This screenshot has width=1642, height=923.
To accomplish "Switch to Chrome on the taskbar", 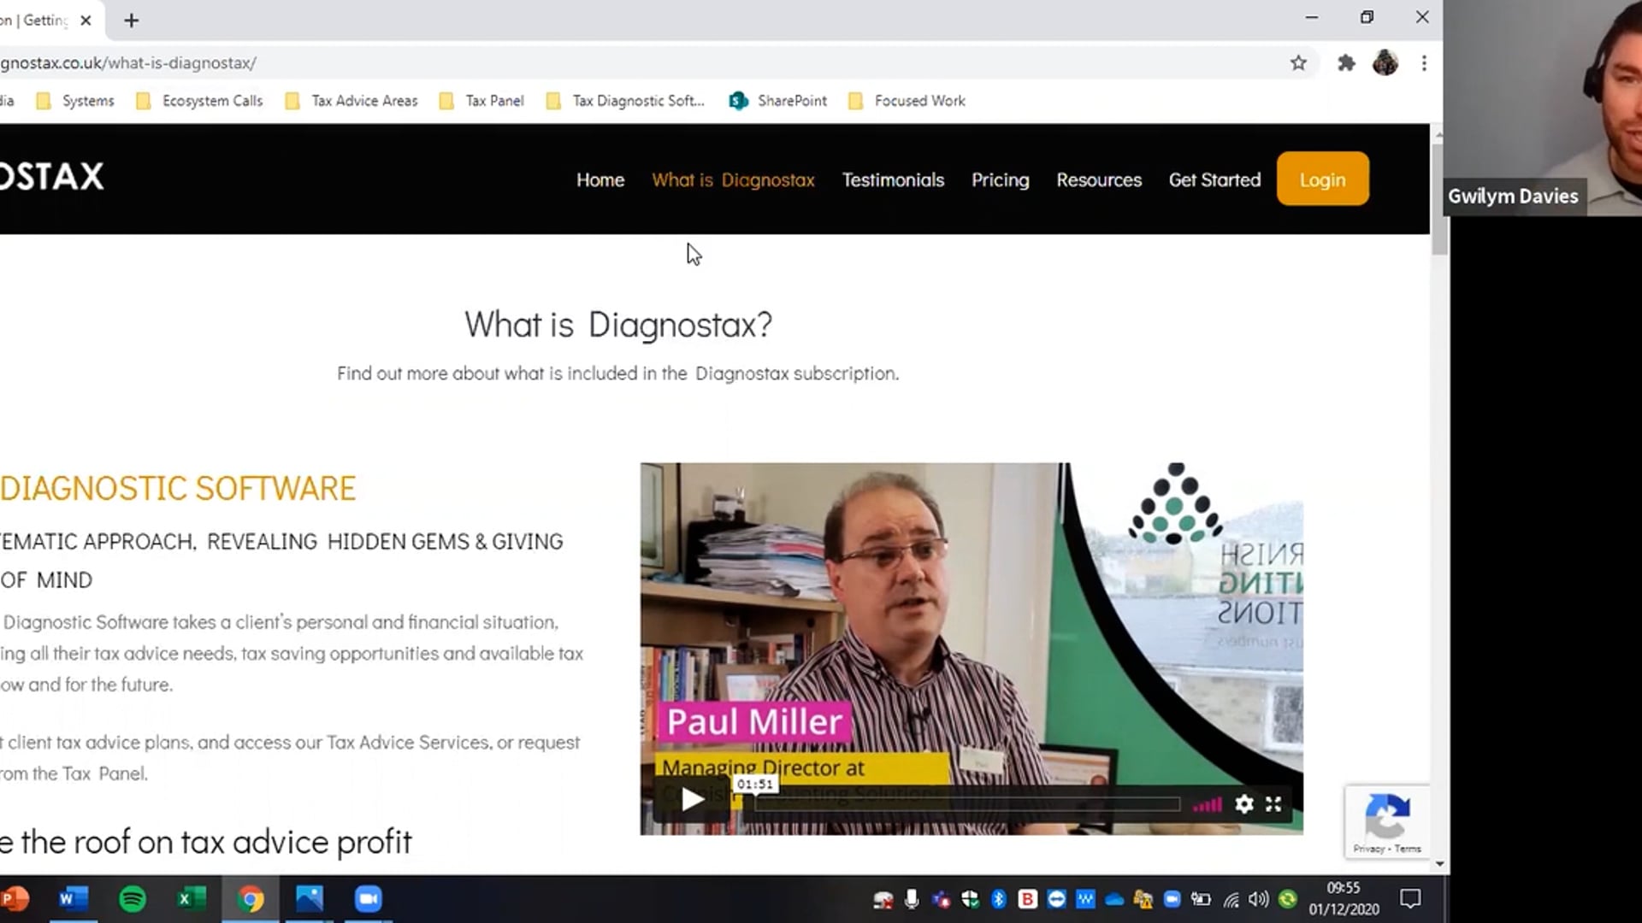I will 251,899.
